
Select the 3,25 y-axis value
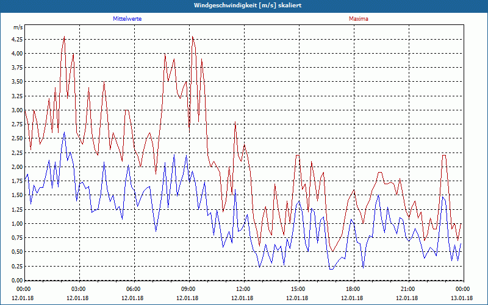point(17,96)
